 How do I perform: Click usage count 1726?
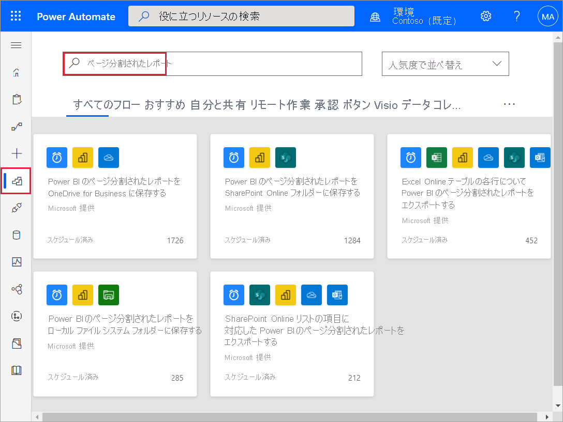[x=175, y=241]
